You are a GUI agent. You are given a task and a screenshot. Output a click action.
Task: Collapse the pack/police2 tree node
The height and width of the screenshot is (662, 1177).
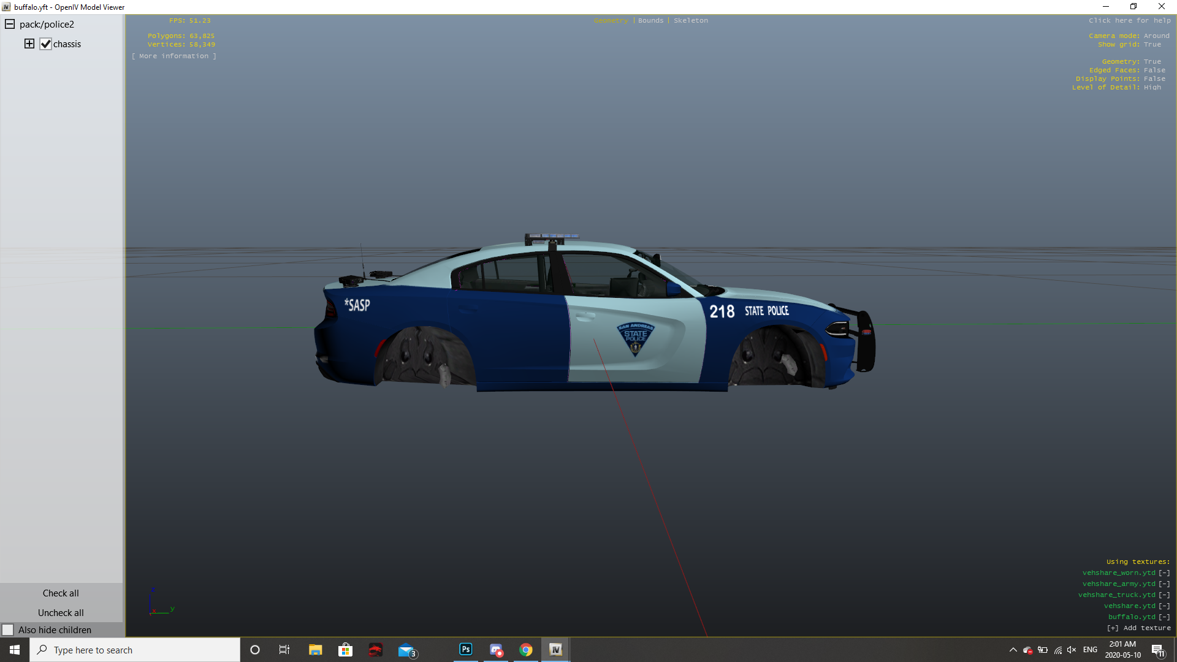click(10, 24)
